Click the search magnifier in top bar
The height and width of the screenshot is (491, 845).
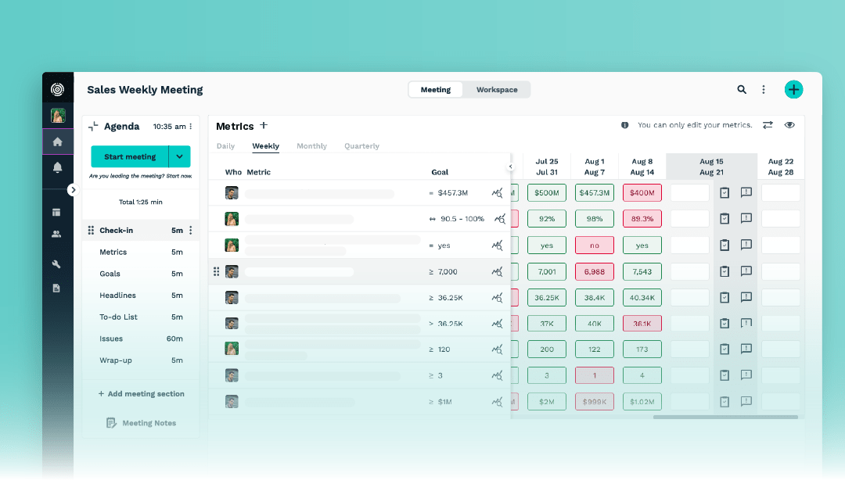742,90
